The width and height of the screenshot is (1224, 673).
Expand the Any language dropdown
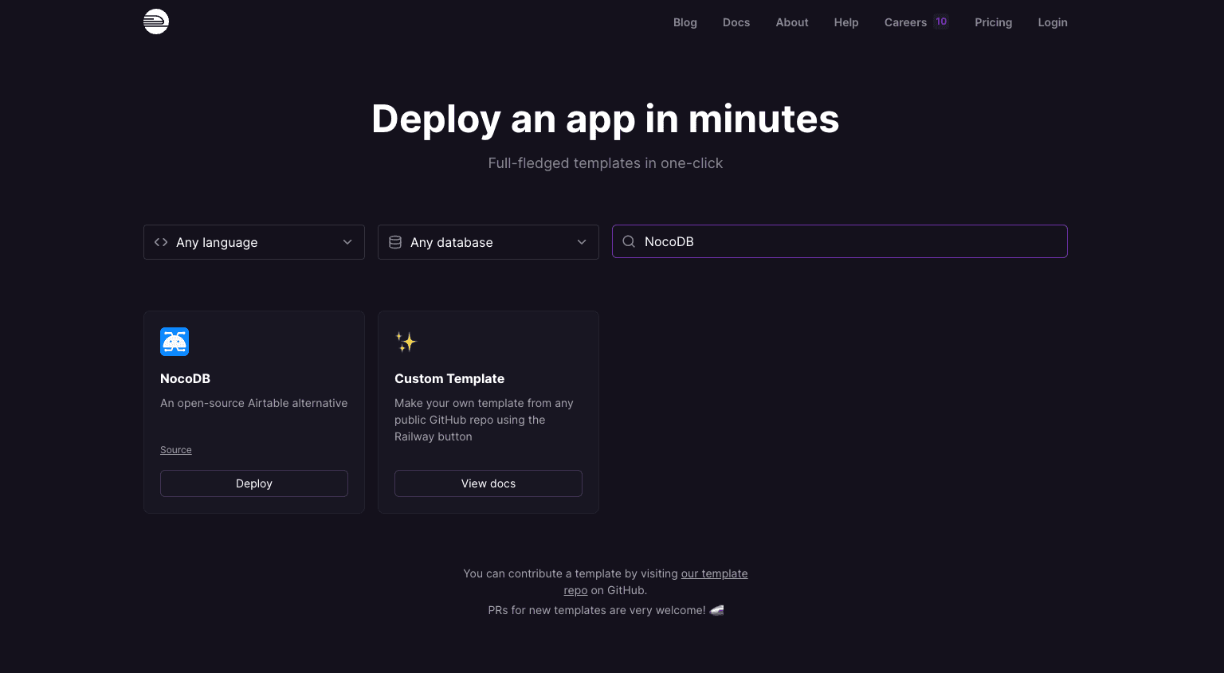pyautogui.click(x=253, y=242)
